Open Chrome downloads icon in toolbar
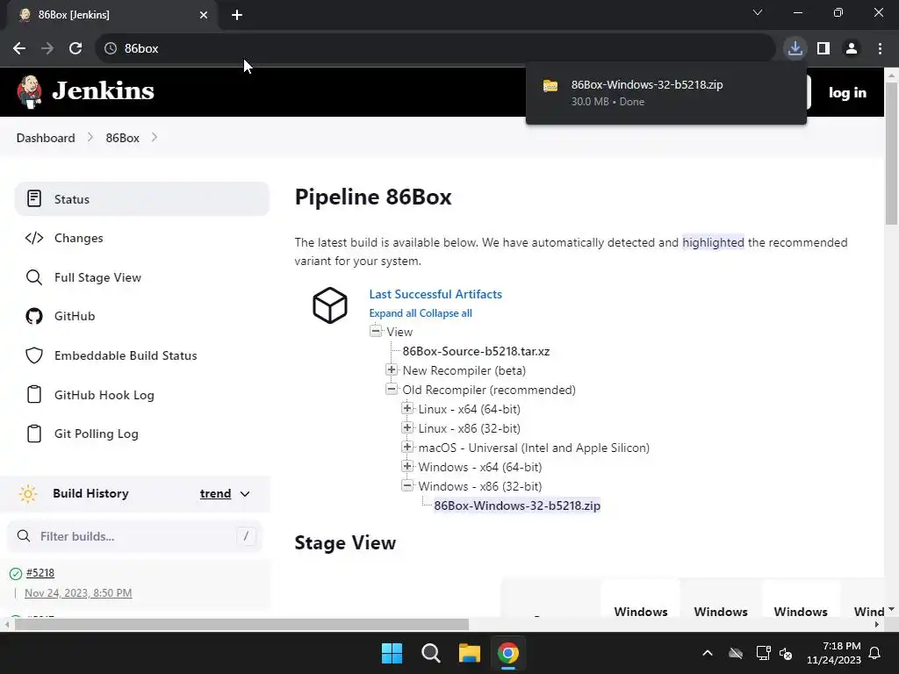Image resolution: width=899 pixels, height=674 pixels. (x=795, y=49)
